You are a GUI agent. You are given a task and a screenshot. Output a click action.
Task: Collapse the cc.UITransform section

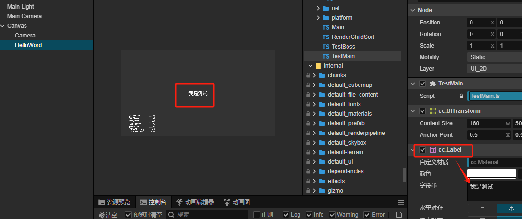pyautogui.click(x=413, y=111)
